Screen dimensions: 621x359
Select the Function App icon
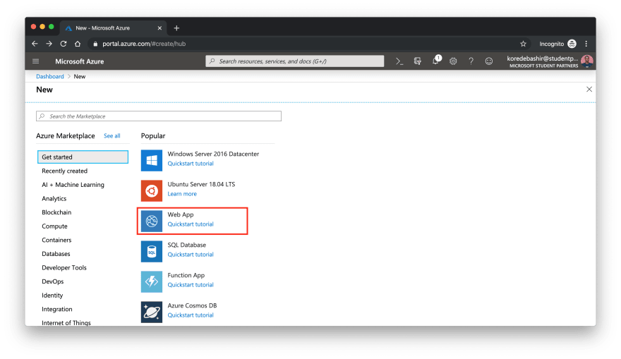[151, 282]
